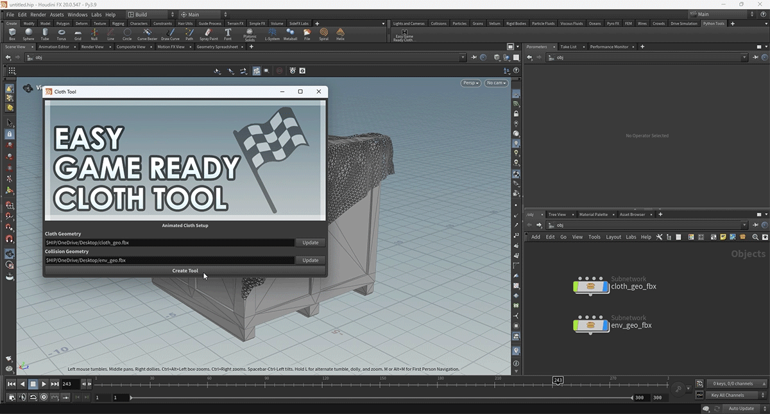
Task: Click the Collision Geometry path field
Action: [169, 260]
